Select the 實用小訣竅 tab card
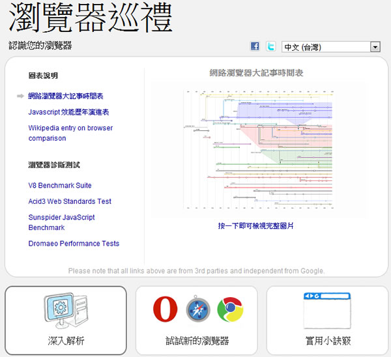 pyautogui.click(x=327, y=321)
